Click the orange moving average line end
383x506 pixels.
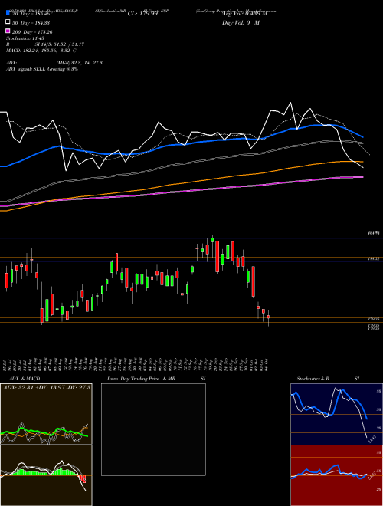point(362,162)
